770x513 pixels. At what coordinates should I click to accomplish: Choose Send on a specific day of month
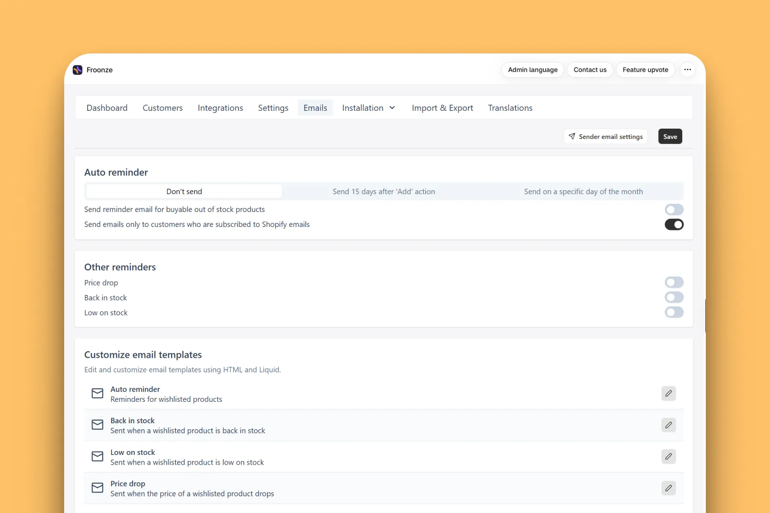tap(583, 192)
